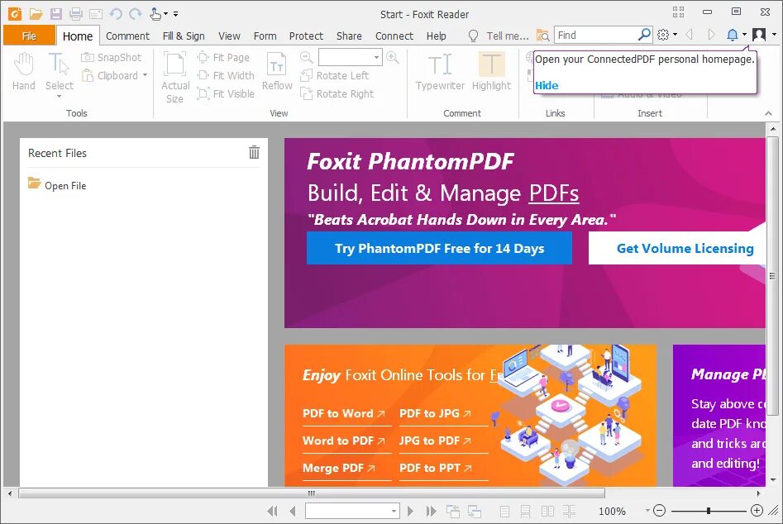Click Open File in Recent Files
The height and width of the screenshot is (524, 783).
coord(57,185)
